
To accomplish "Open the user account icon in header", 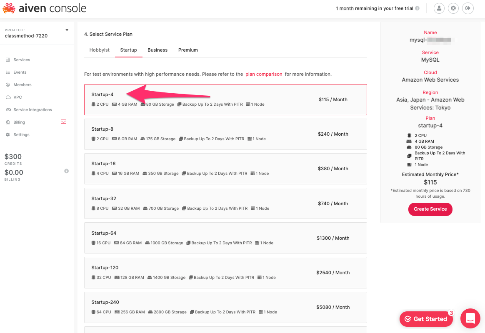I will (439, 8).
